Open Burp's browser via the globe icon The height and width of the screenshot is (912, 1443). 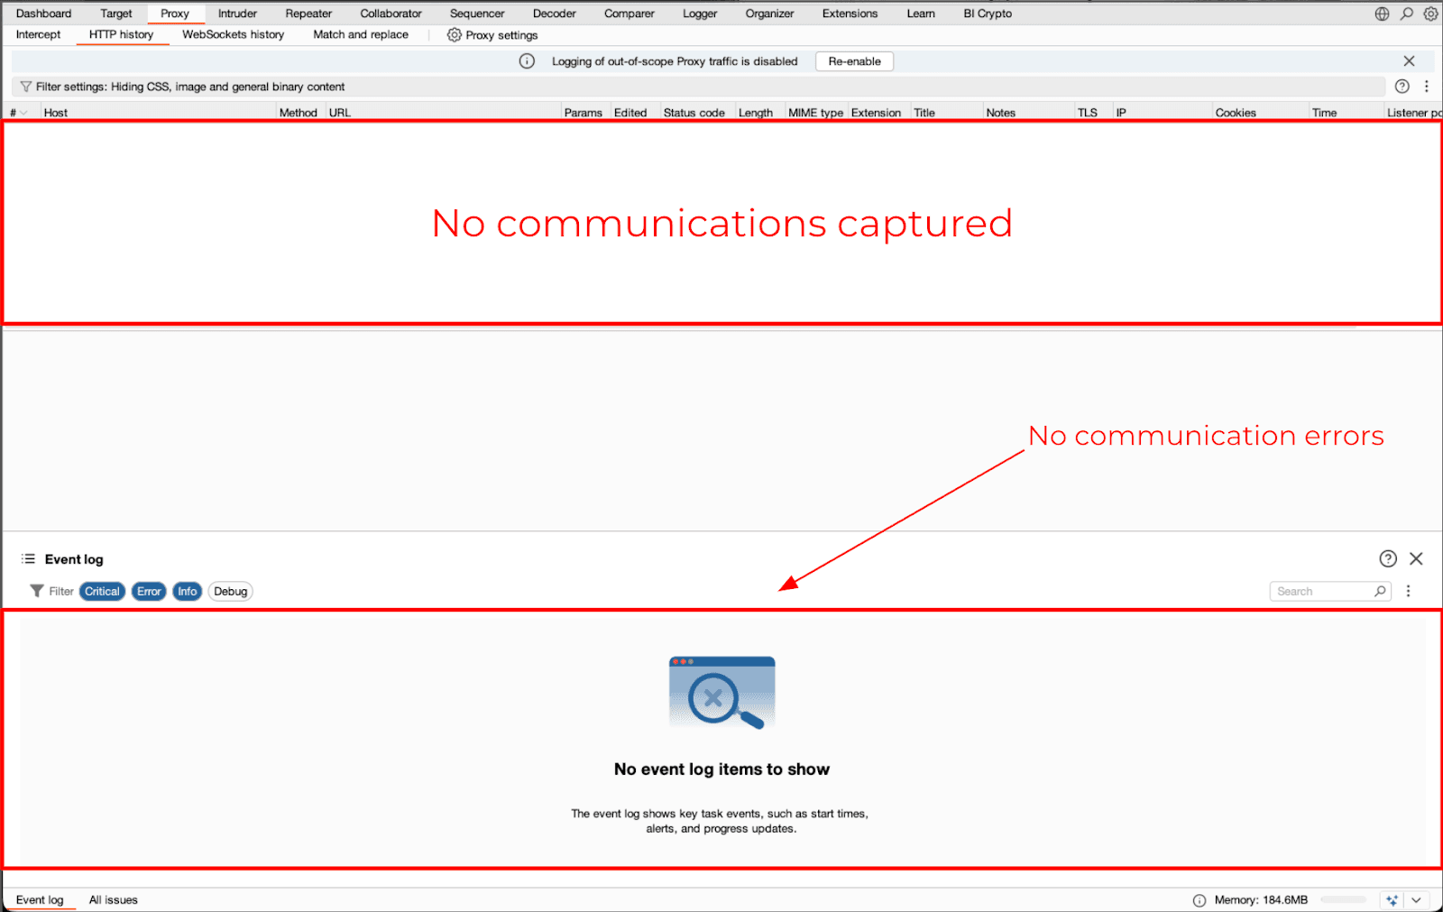[1381, 14]
